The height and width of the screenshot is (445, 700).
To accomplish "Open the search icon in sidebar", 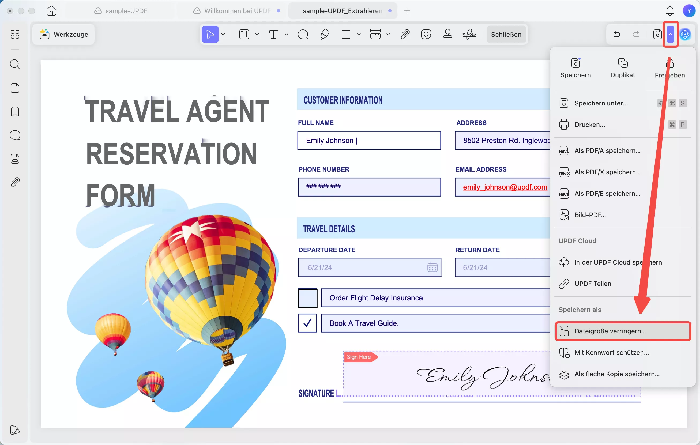I will [x=15, y=64].
